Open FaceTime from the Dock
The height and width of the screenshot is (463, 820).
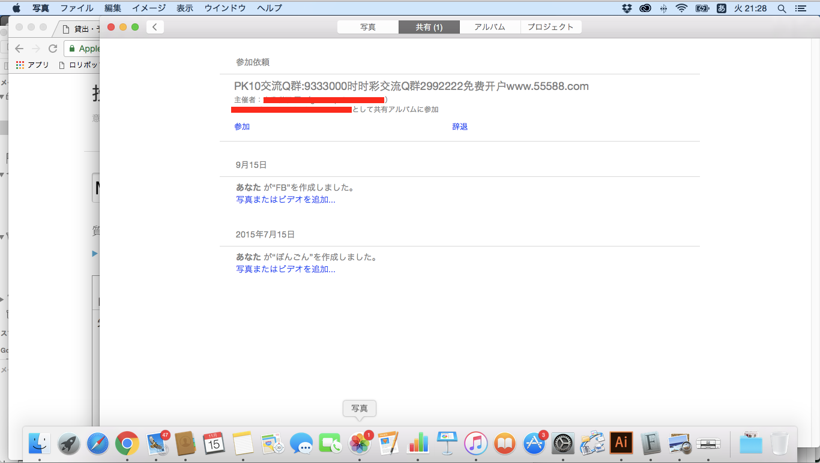(331, 443)
